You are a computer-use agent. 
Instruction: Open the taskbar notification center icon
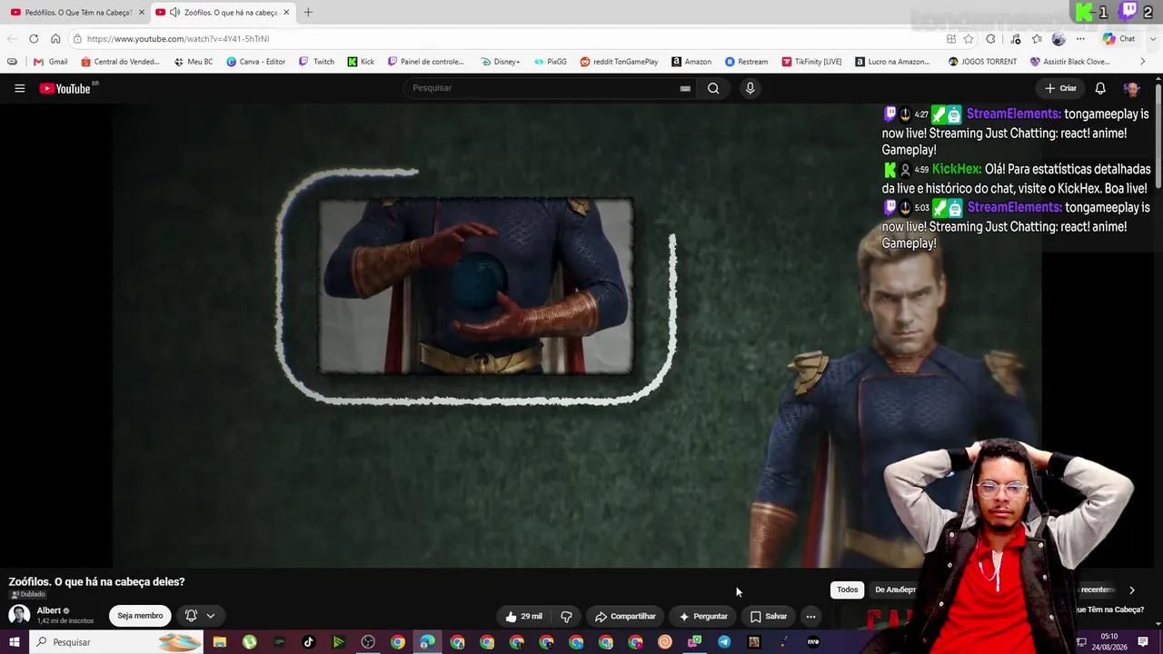(x=1144, y=642)
